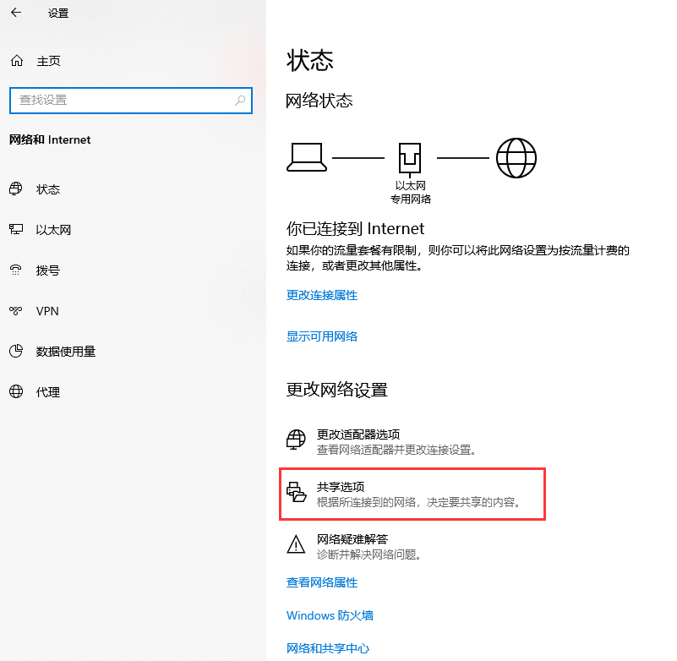This screenshot has width=677, height=661.
Task: Open 查看网络属性 link
Action: coord(322,582)
